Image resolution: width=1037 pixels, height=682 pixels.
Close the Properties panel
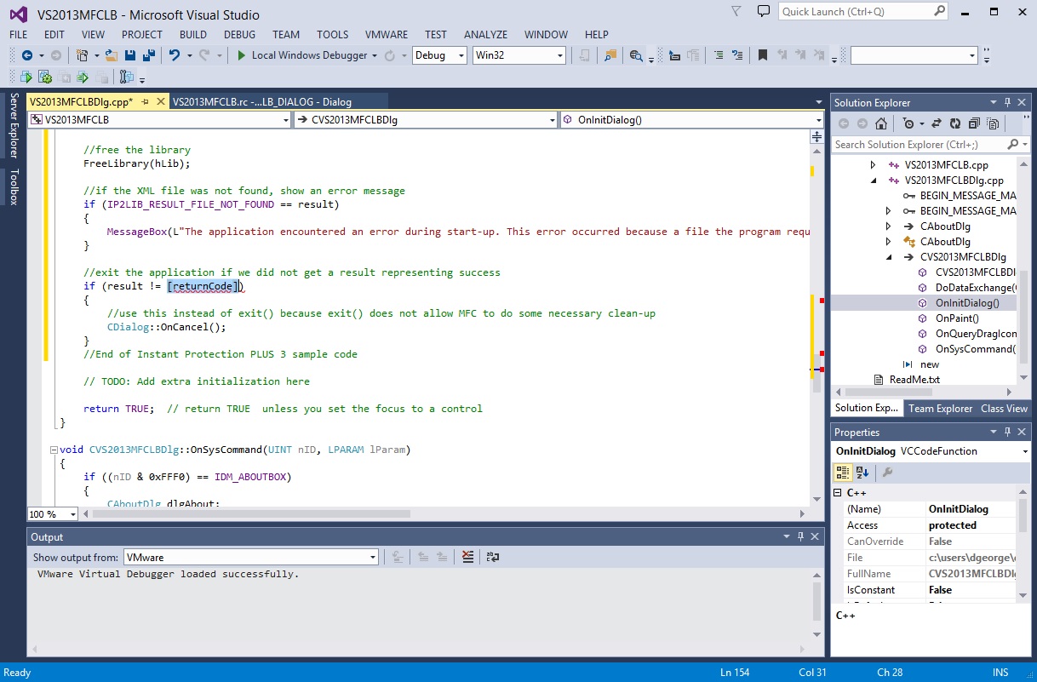[1022, 432]
